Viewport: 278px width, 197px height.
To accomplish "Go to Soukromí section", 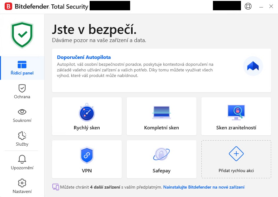I will tap(22, 115).
